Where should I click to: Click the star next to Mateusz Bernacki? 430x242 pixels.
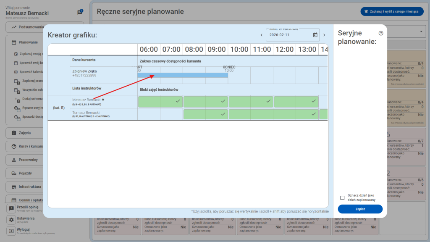click(x=103, y=100)
